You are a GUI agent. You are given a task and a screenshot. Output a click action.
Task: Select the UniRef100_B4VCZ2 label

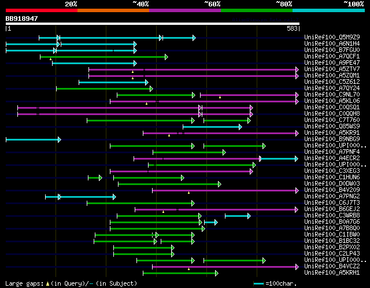click(332, 267)
